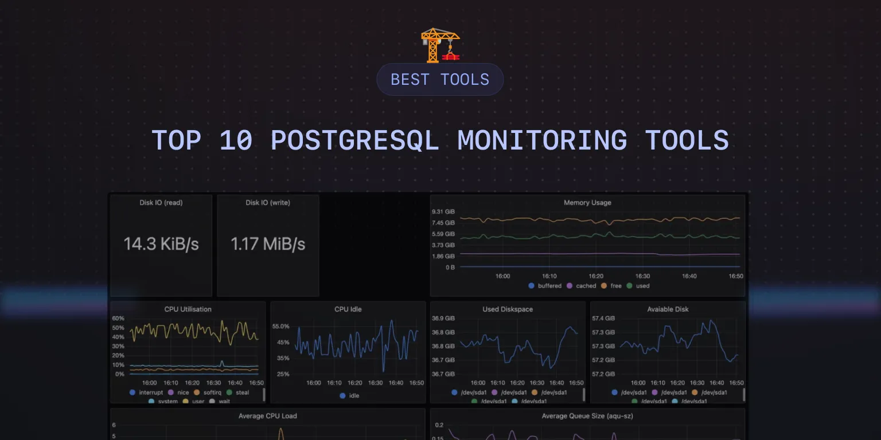
Task: Click the Avaiable Disk panel title
Action: click(668, 309)
